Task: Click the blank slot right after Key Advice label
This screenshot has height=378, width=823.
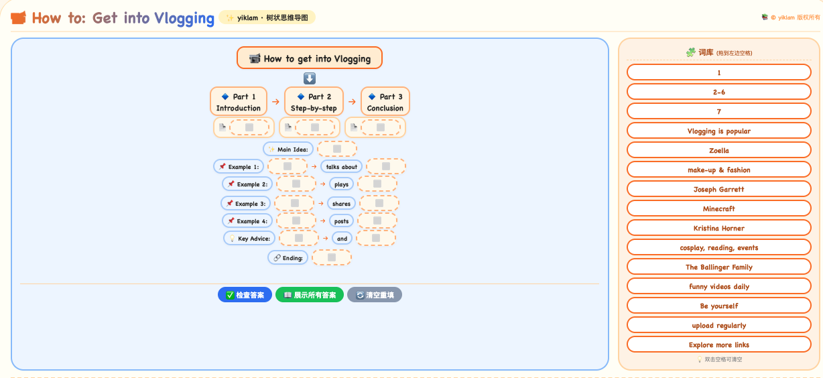Action: (x=299, y=238)
